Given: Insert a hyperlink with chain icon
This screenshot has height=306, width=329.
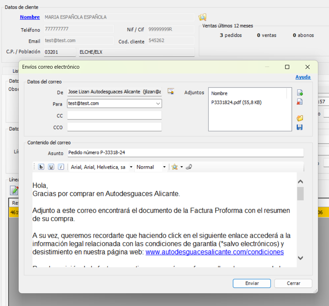Looking at the screenshot, I should pyautogui.click(x=189, y=167).
